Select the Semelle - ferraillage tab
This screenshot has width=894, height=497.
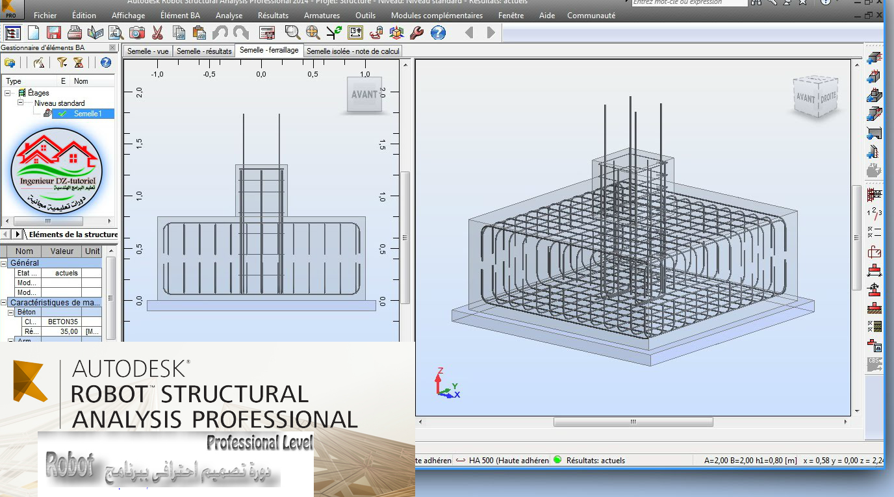coord(269,50)
